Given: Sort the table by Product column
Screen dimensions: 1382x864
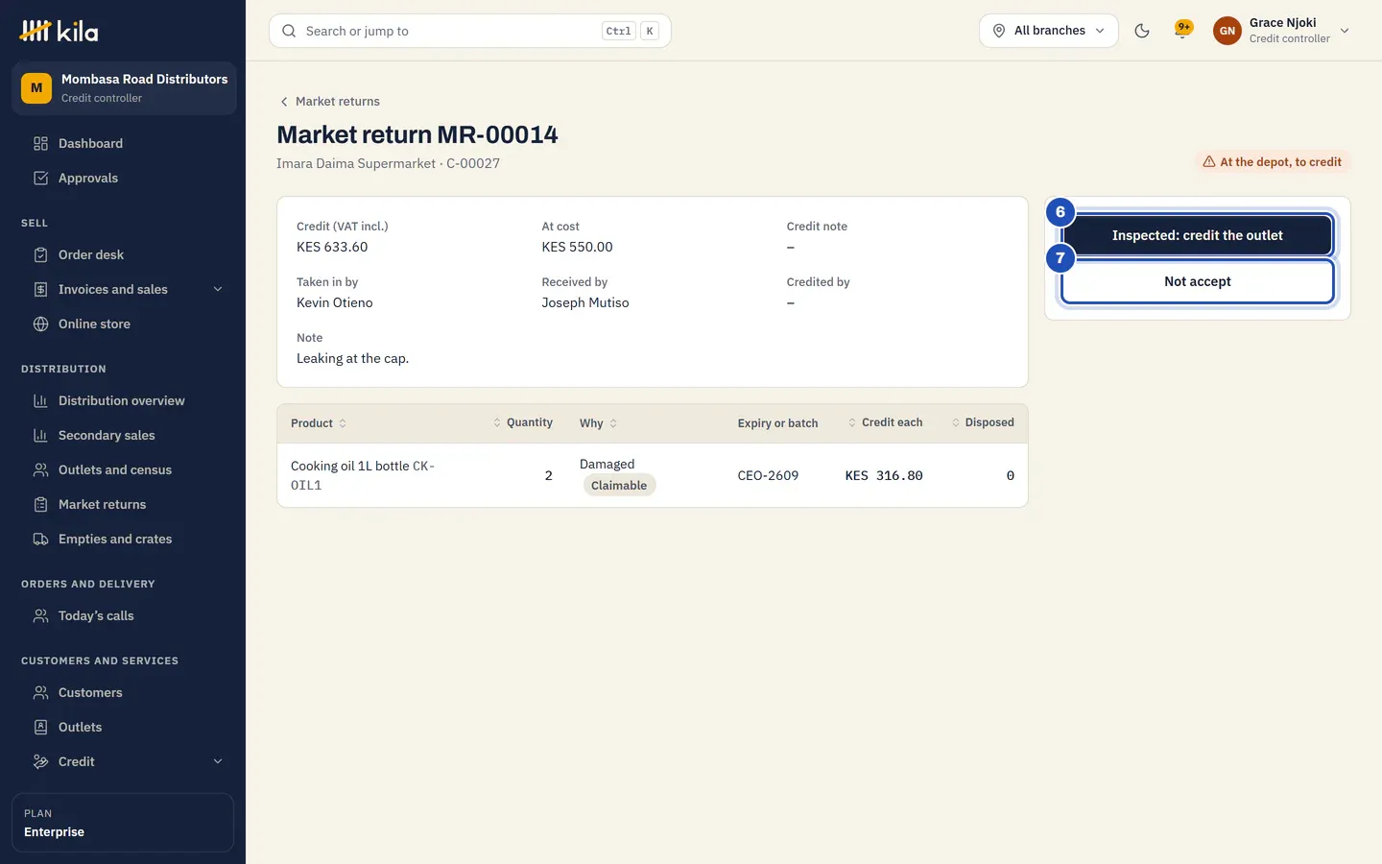Looking at the screenshot, I should tap(319, 423).
